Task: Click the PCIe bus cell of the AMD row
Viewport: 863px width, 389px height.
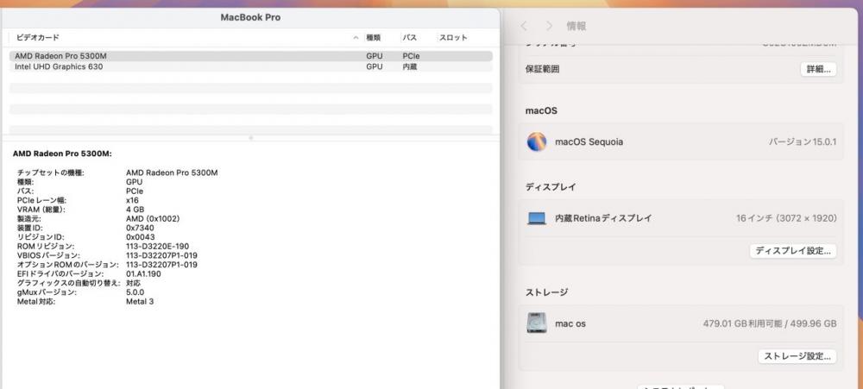Action: coord(411,56)
